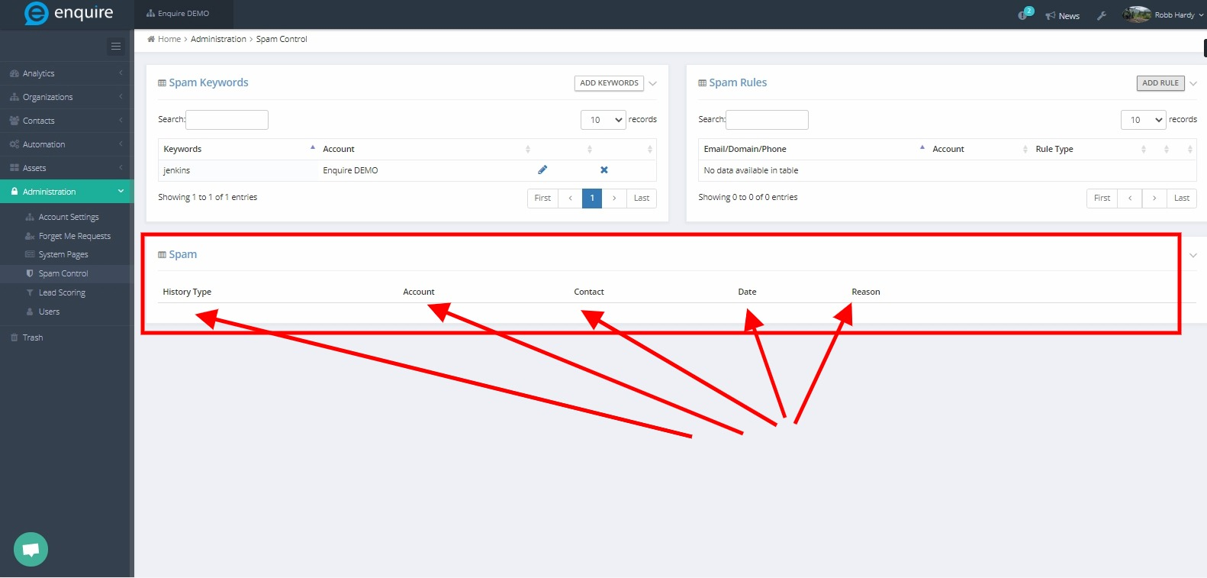
Task: Click the Spam Rules table icon
Action: point(702,83)
